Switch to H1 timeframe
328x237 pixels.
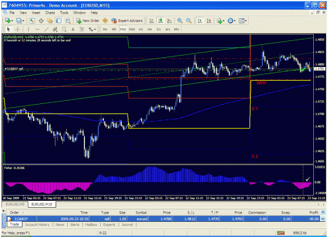pos(141,29)
